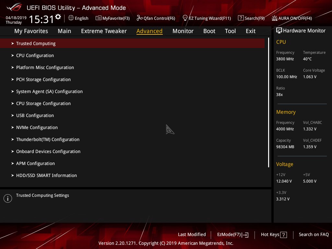332x249 pixels.
Task: Click the +3.3V 3.312 V value
Action: [x=283, y=199]
